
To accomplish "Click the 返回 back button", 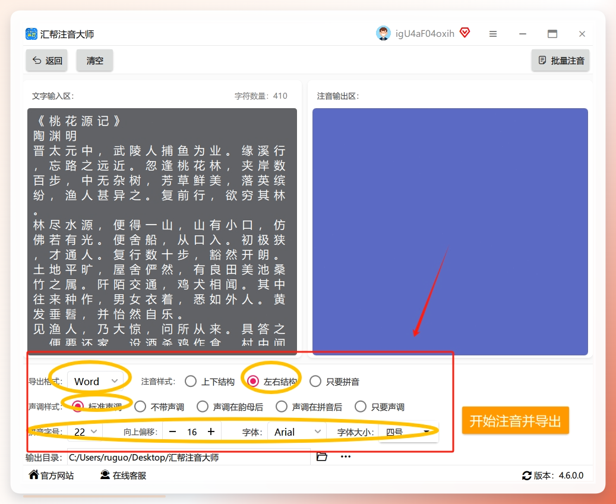I will (x=47, y=61).
